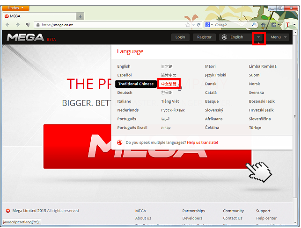301x228 pixels.
Task: Select Dansk language
Action: pyautogui.click(x=211, y=84)
